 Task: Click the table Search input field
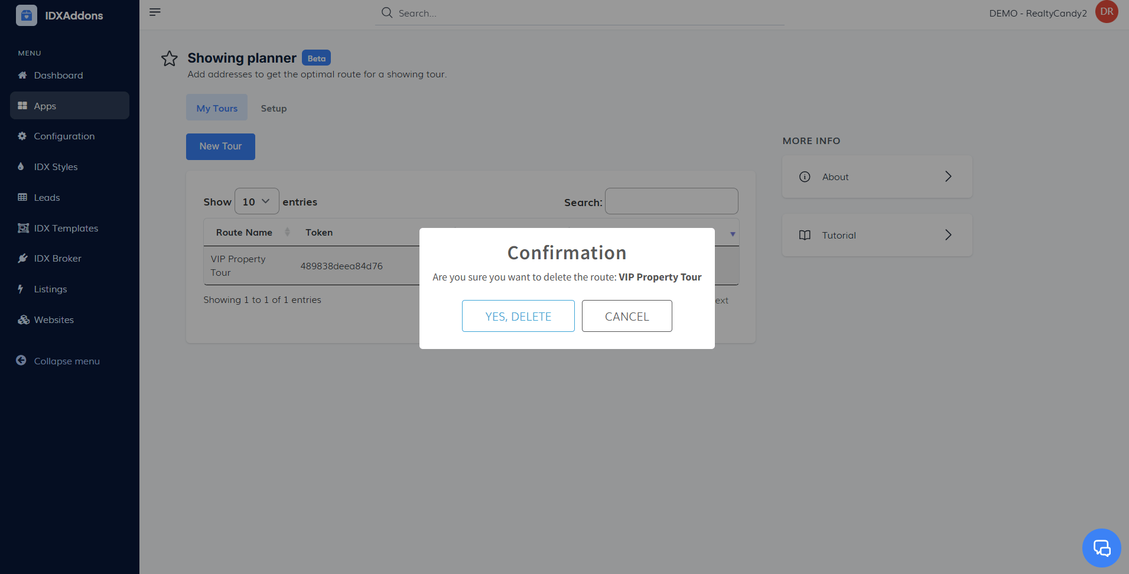[671, 201]
